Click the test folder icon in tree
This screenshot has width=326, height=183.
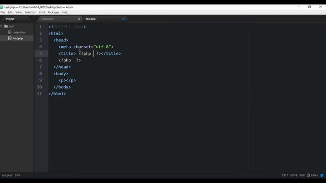(6, 26)
